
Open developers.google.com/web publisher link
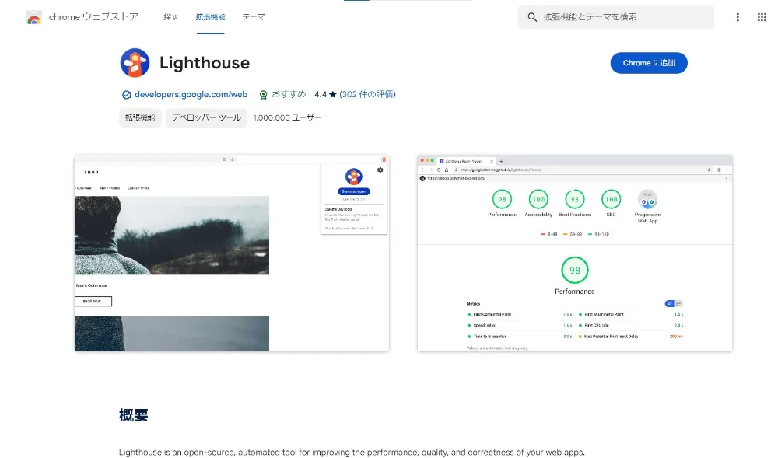coord(191,94)
